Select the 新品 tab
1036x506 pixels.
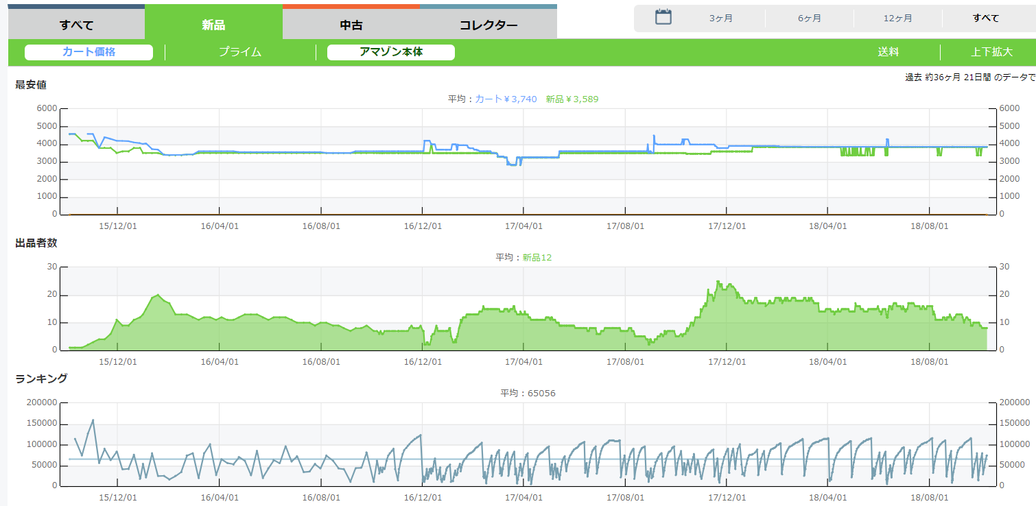click(213, 25)
